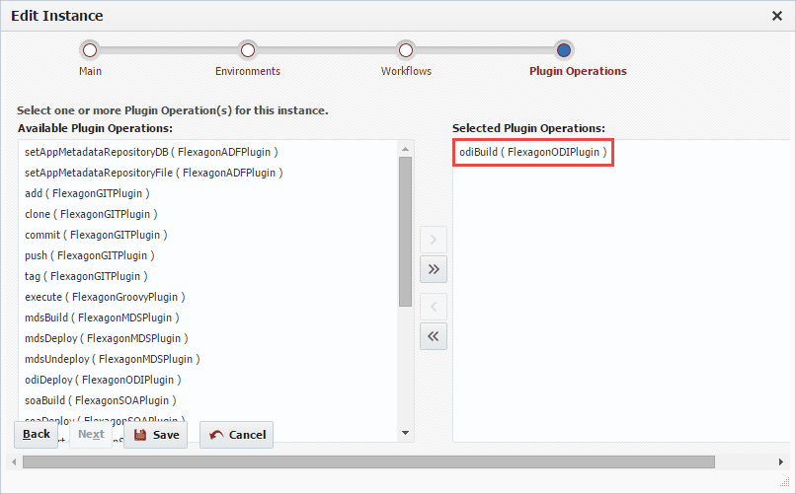
Task: Select odiDeploy ( FlexagonODIPlugin ) in available list
Action: coord(103,380)
